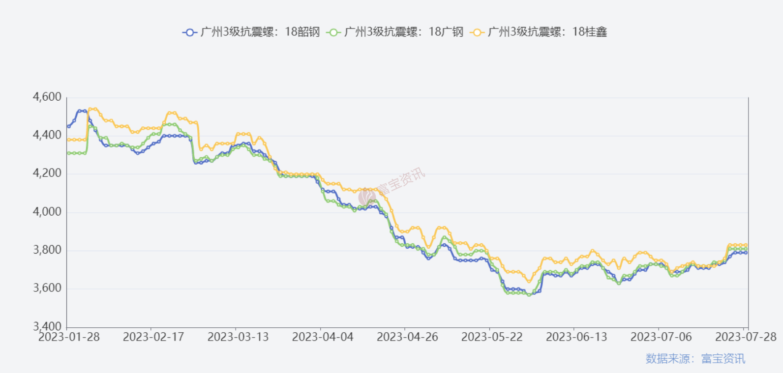Click the 3,400 y-axis value label
The image size is (783, 373).
[x=47, y=326]
